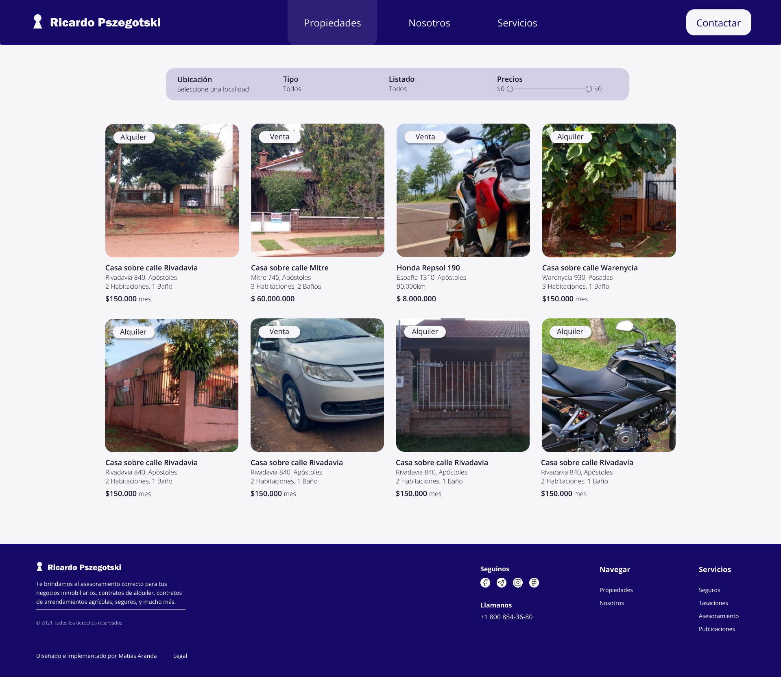Image resolution: width=781 pixels, height=677 pixels.
Task: Click the keyhole logo icon in the header
Action: (x=38, y=22)
